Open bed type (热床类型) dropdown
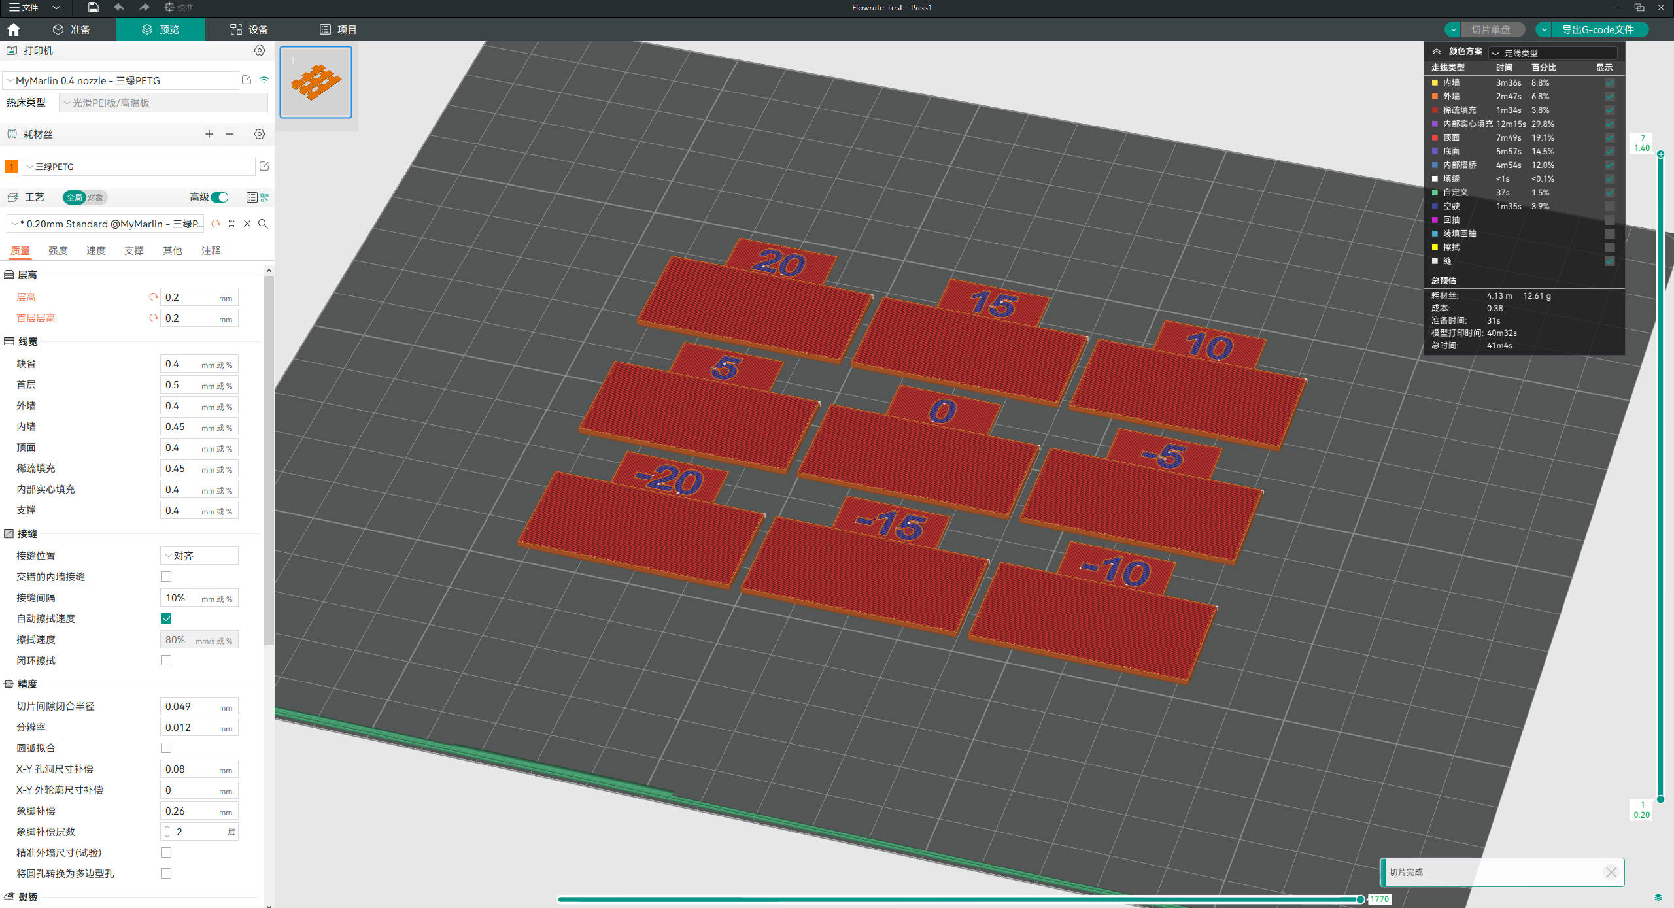Viewport: 1674px width, 908px height. 163,103
